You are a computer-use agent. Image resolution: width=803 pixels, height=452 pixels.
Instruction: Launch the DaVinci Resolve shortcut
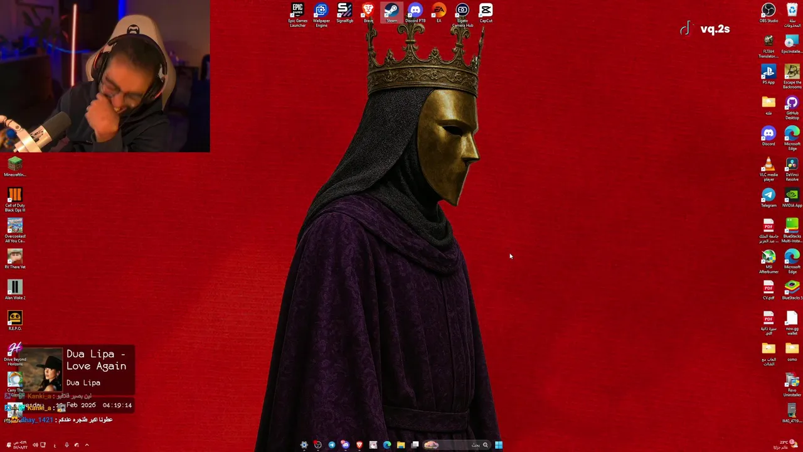pos(792,169)
